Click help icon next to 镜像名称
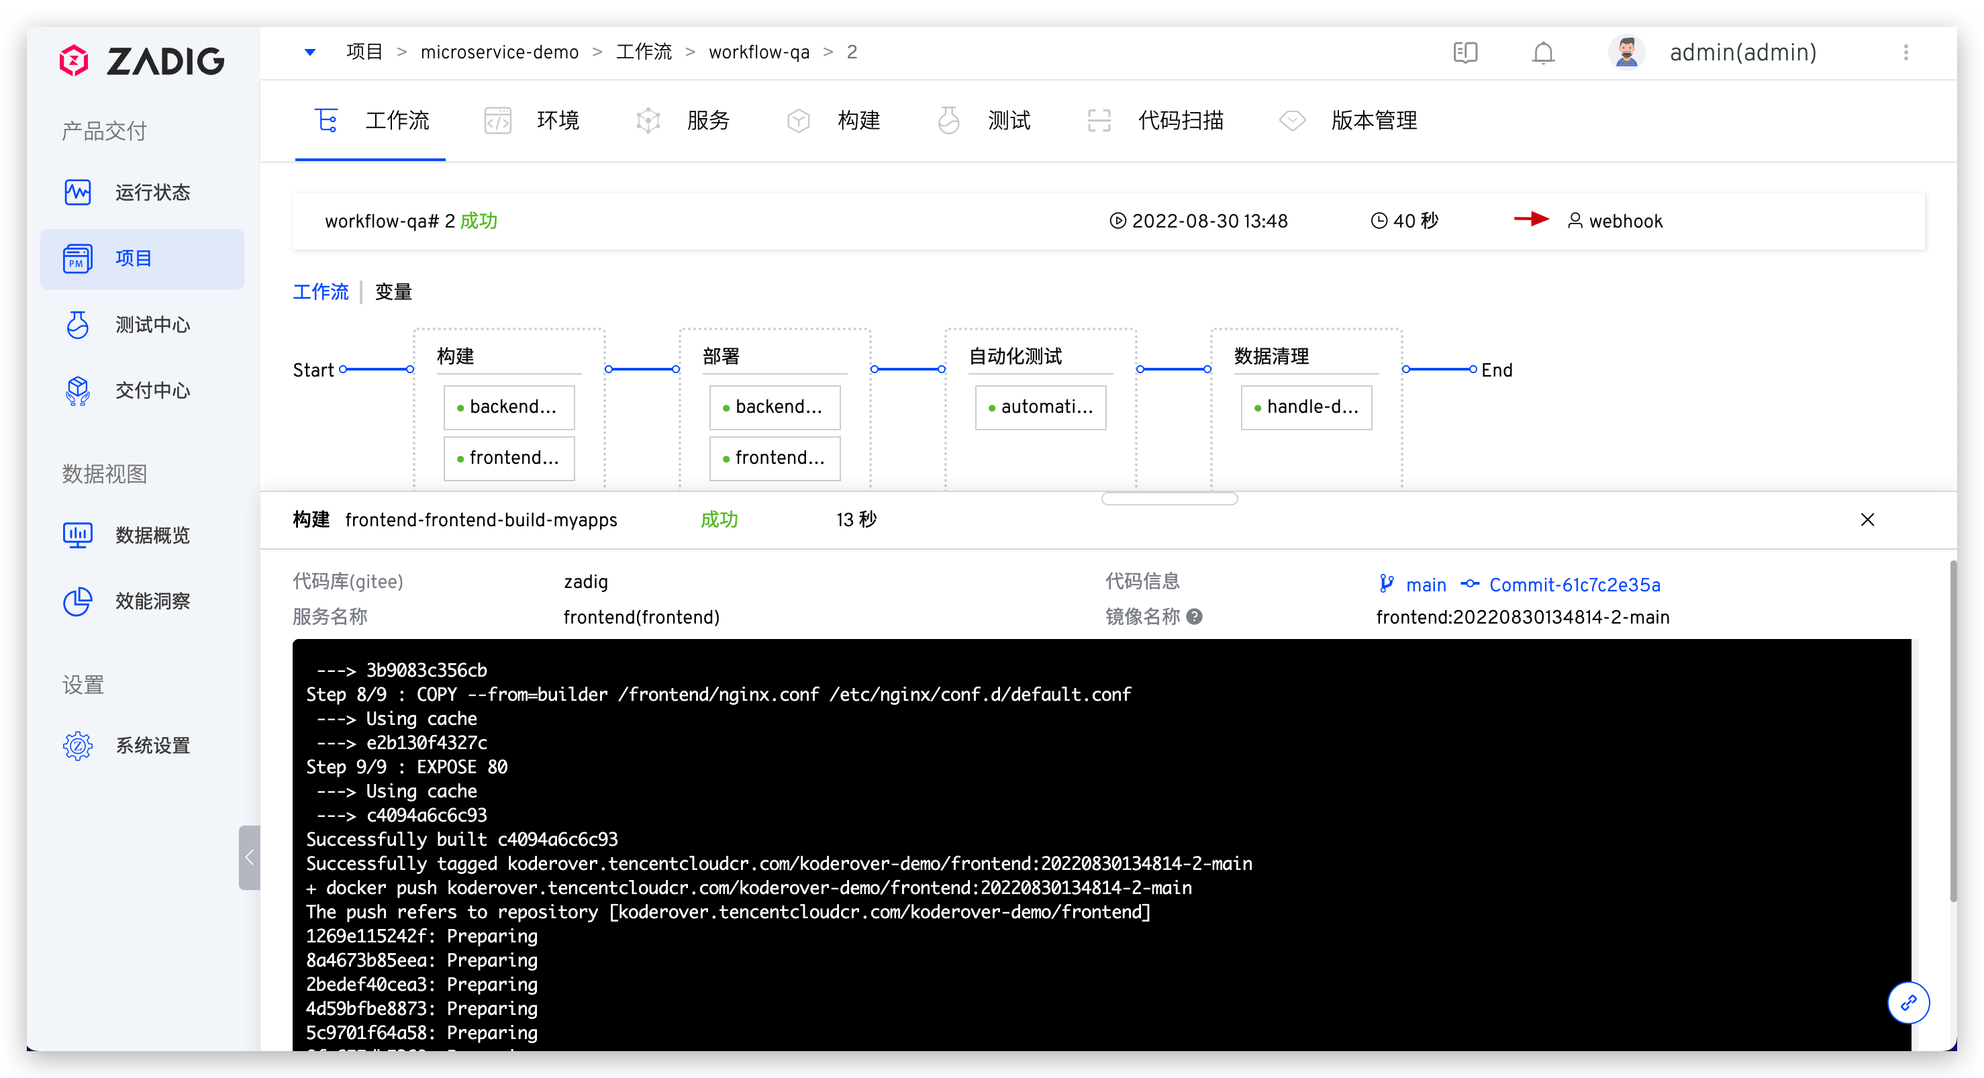Image resolution: width=1984 pixels, height=1078 pixels. pos(1195,617)
